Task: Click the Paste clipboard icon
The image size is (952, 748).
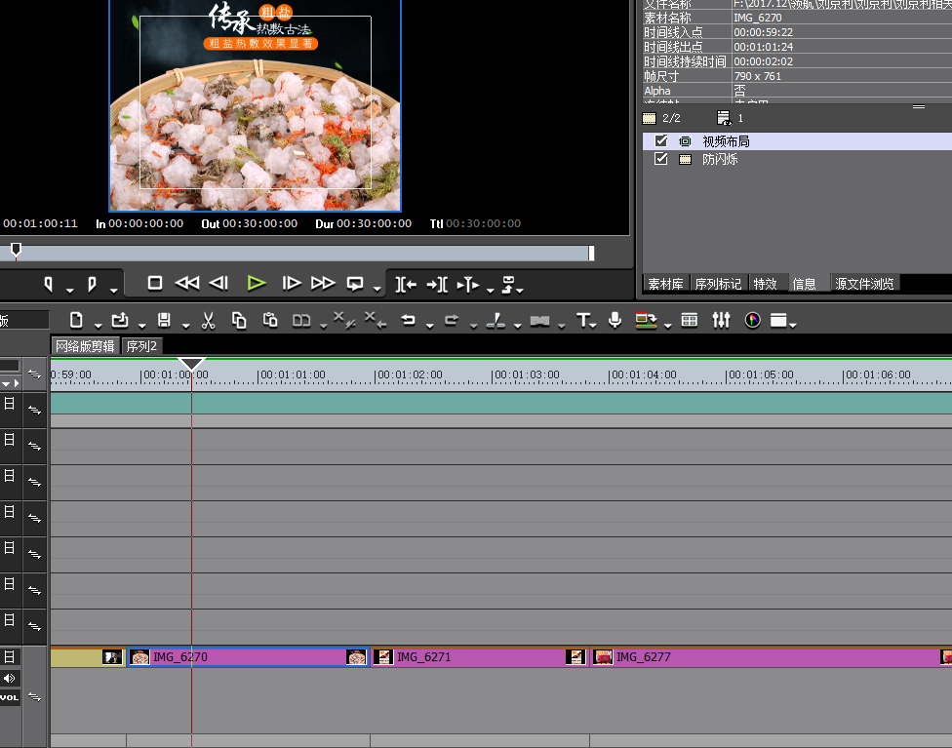Action: [270, 320]
